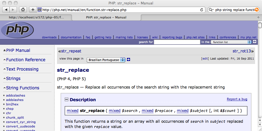262x131 pixels.
Task: Click the Report a bug link
Action: click(237, 99)
